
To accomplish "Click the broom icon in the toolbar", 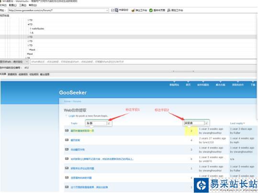I will pyautogui.click(x=133, y=11).
